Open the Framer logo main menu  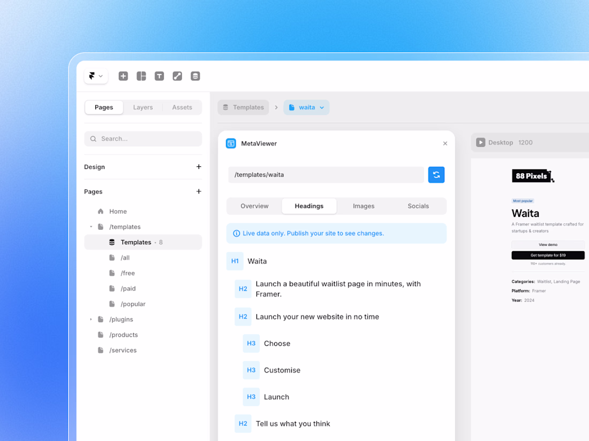[x=96, y=76]
